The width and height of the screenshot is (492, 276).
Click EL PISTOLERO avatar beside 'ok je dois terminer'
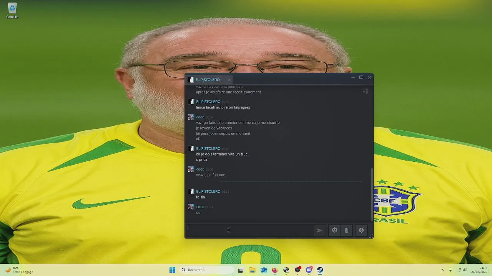[191, 148]
